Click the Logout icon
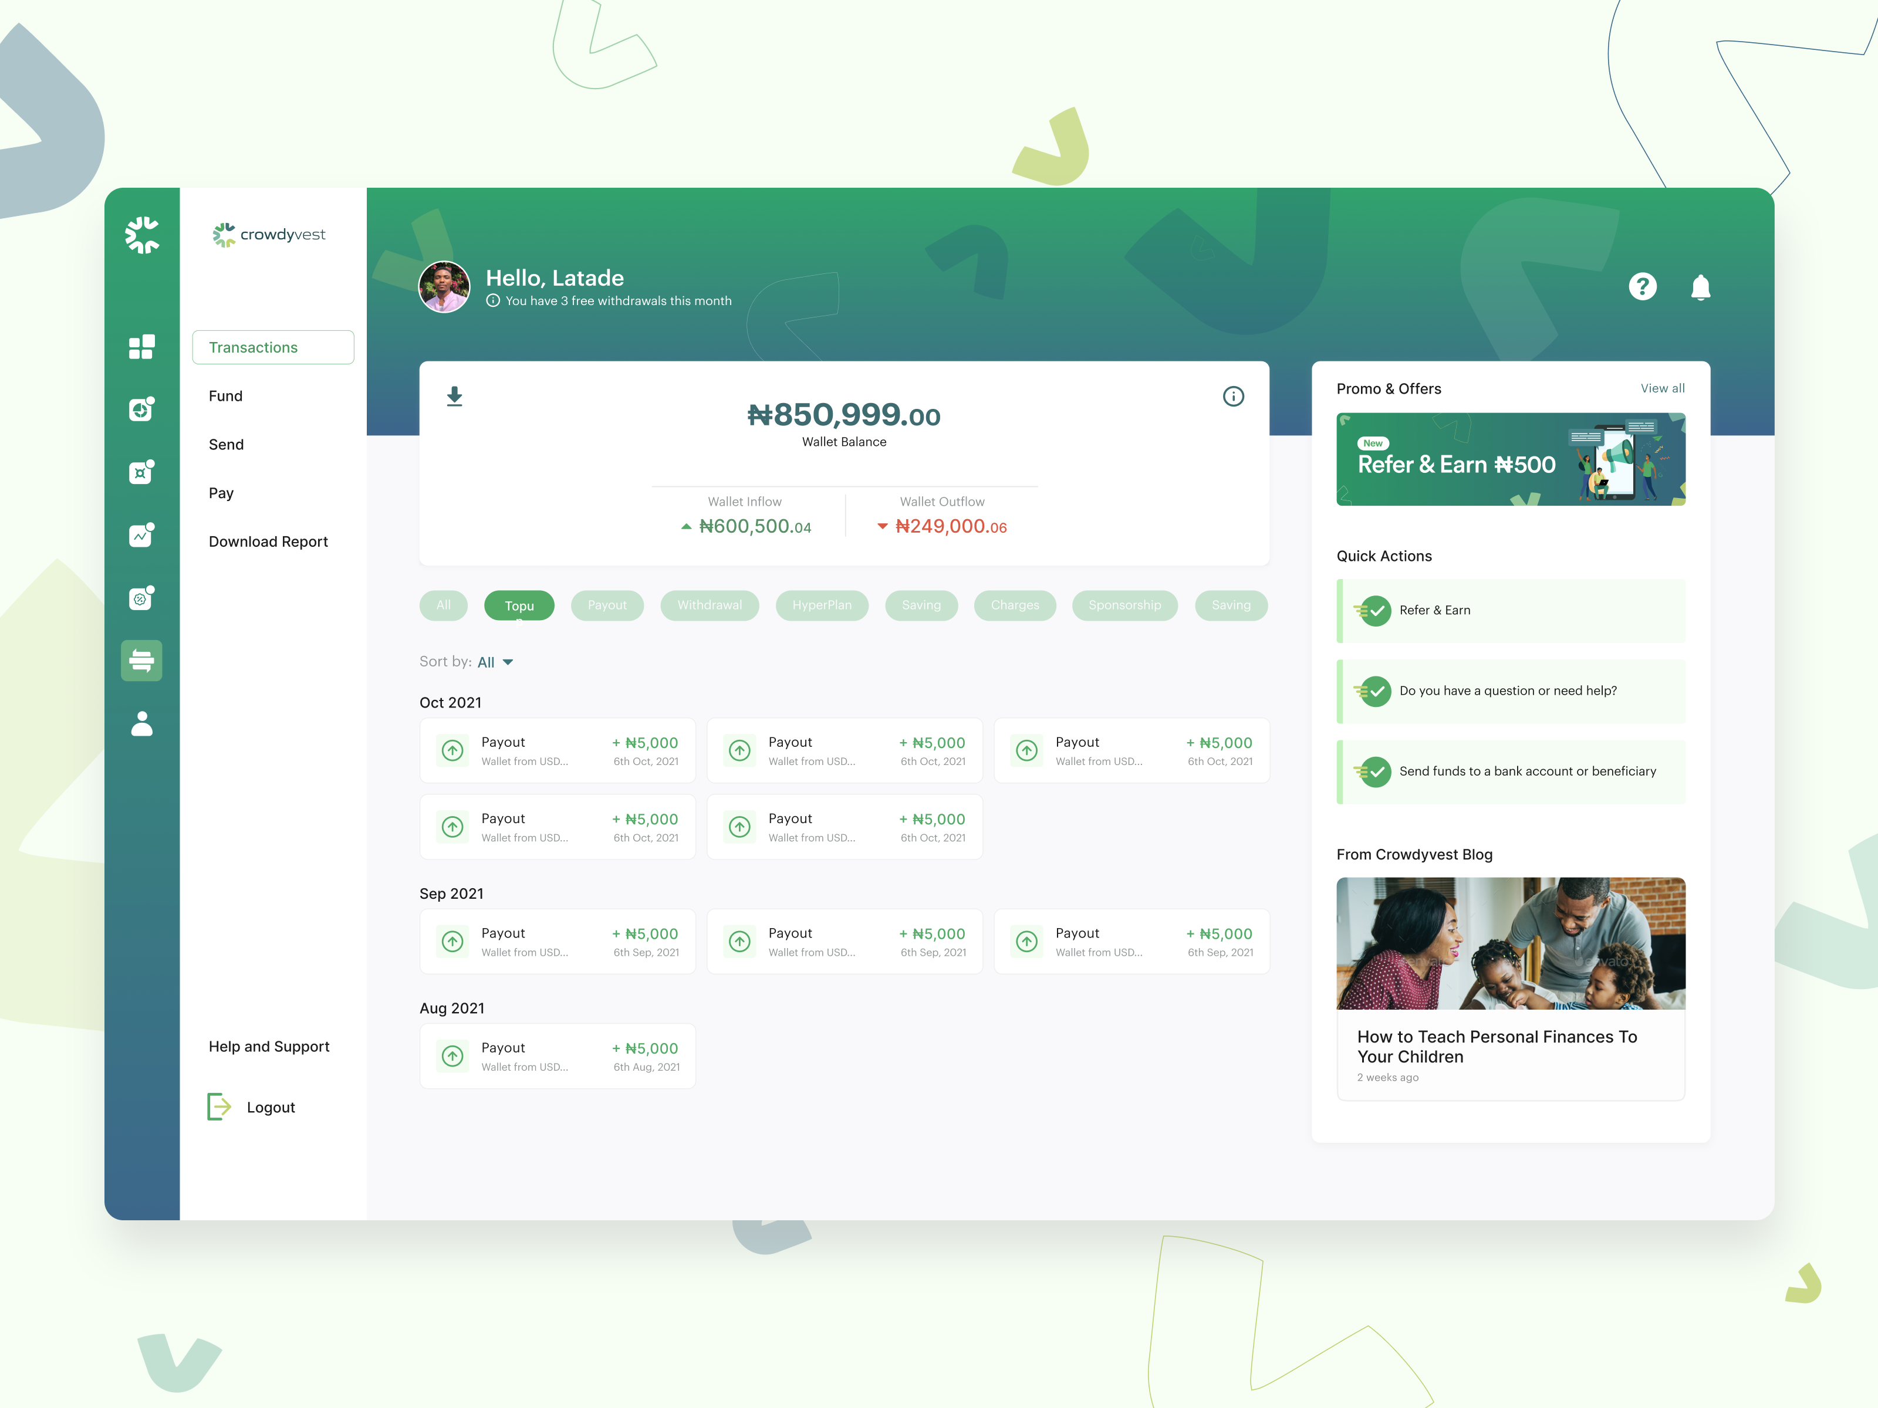 (219, 1106)
